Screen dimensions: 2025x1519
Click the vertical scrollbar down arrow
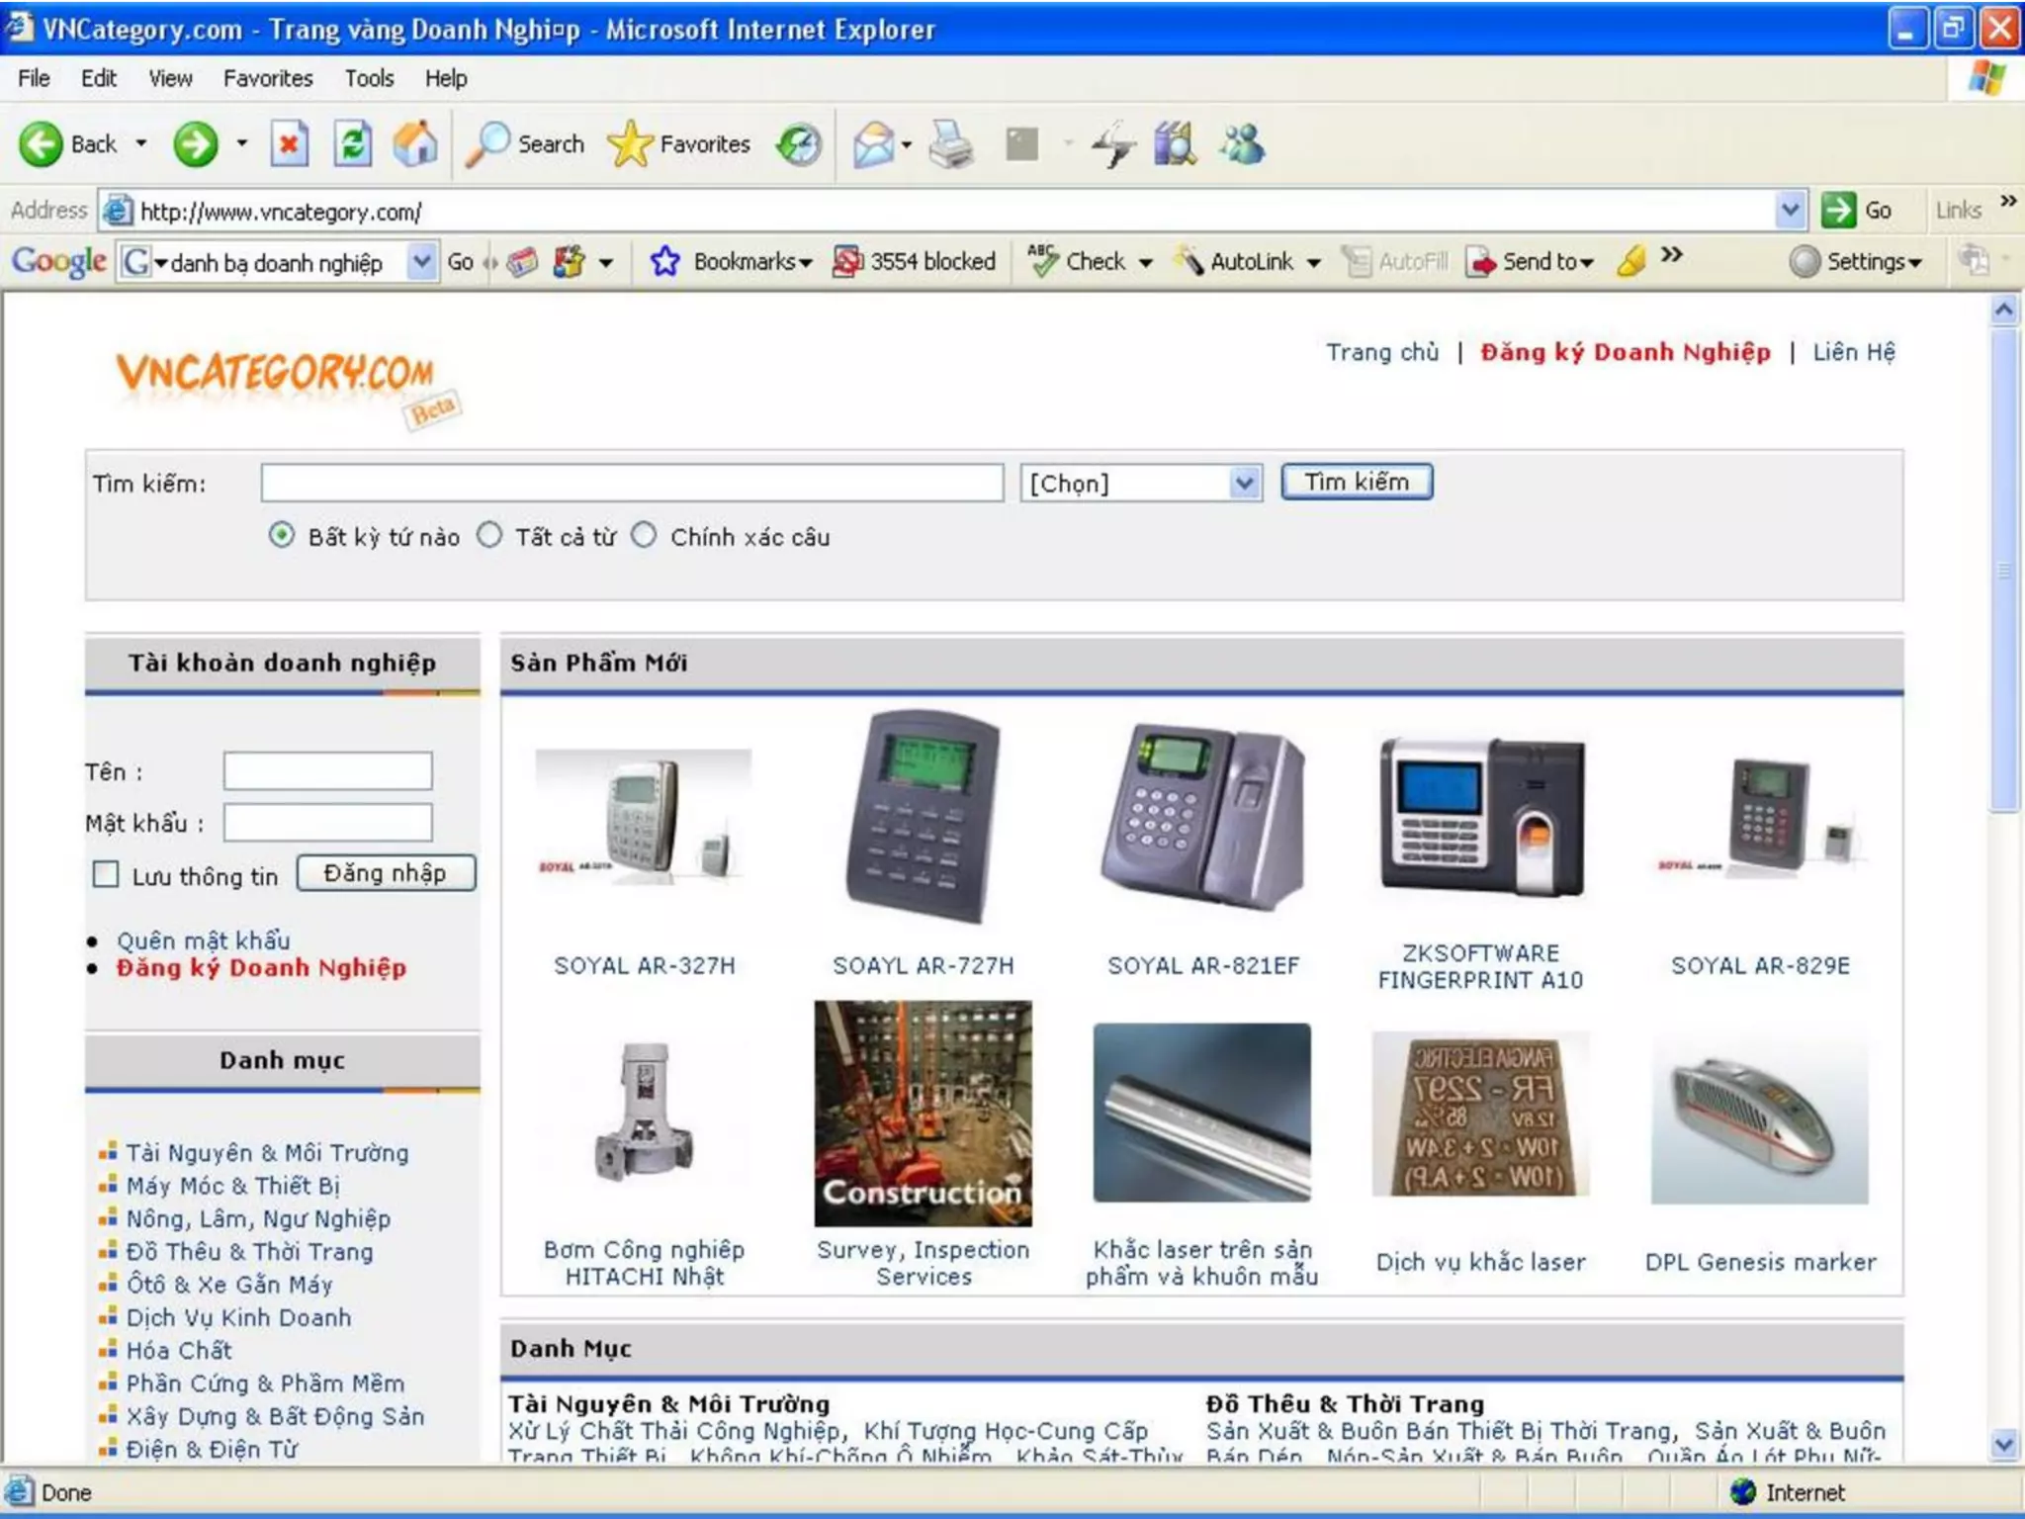tap(2004, 1444)
